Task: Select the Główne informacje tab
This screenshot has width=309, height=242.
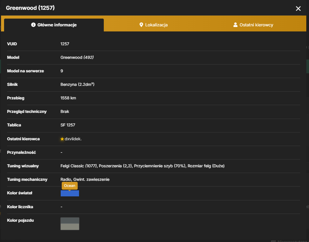Action: [x=54, y=25]
